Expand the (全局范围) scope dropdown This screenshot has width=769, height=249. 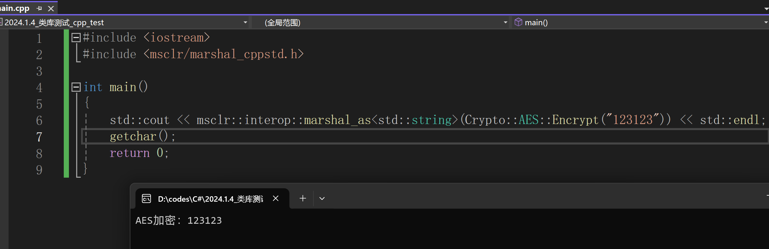click(505, 22)
